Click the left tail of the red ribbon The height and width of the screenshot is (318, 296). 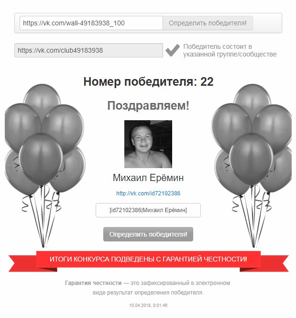[x=22, y=264]
